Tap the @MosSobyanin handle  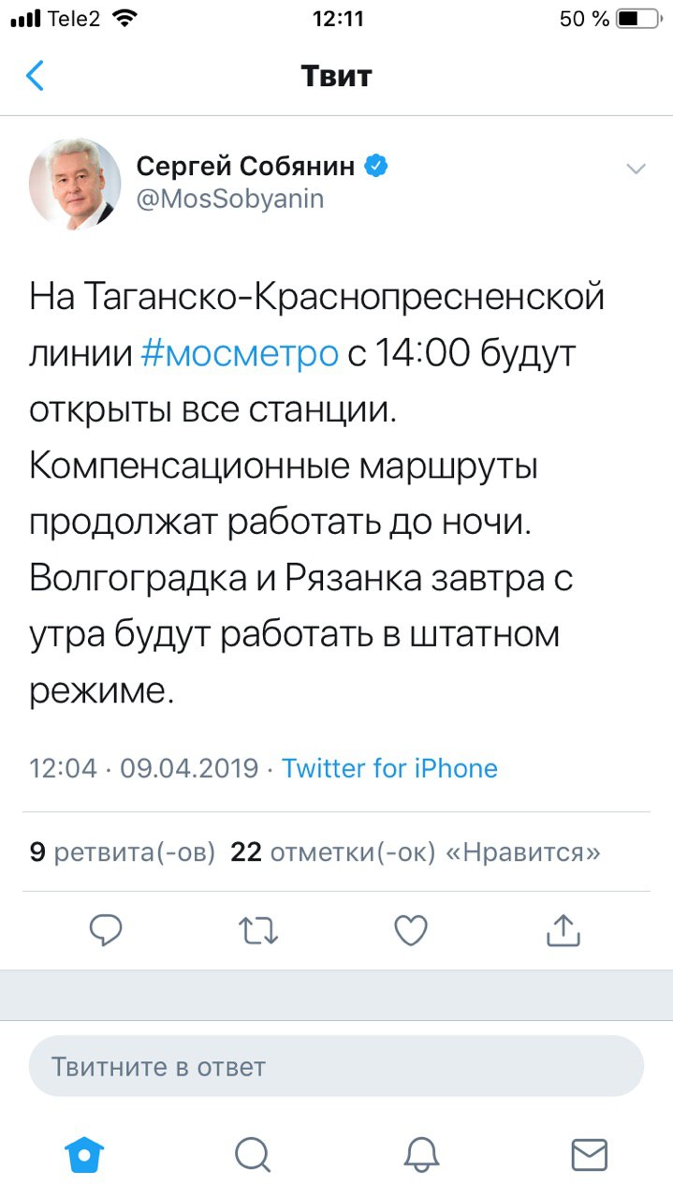click(230, 200)
